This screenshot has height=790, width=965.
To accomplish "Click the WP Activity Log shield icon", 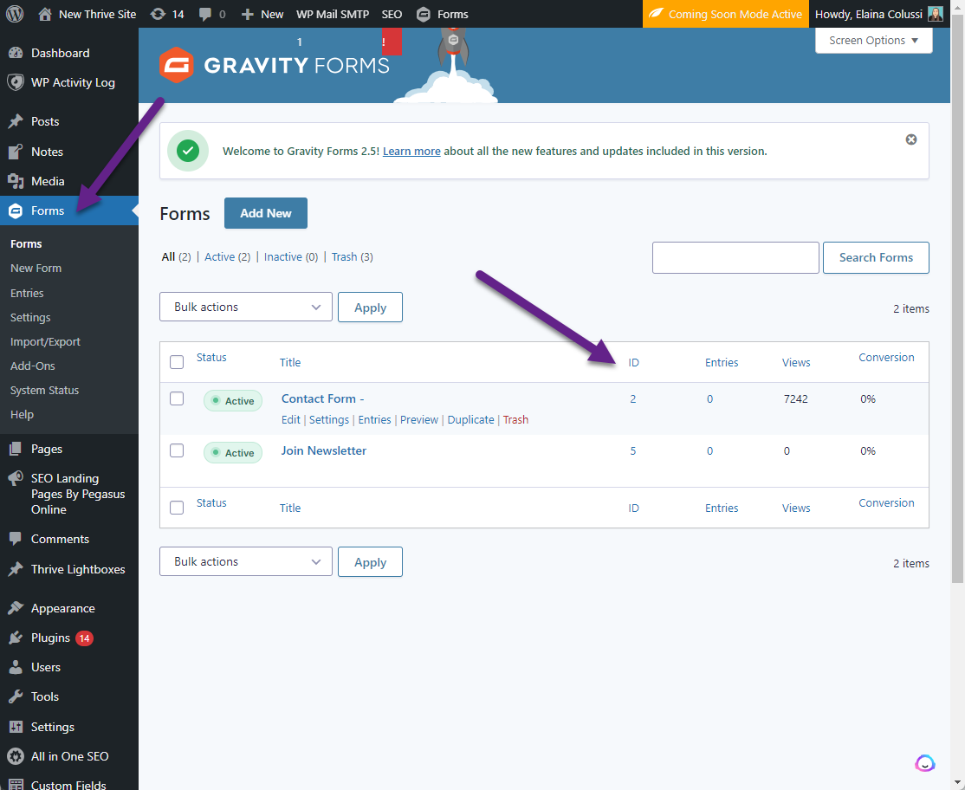I will [x=16, y=82].
